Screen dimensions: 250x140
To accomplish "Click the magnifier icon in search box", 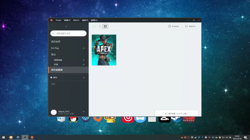I will pyautogui.click(x=53, y=33).
